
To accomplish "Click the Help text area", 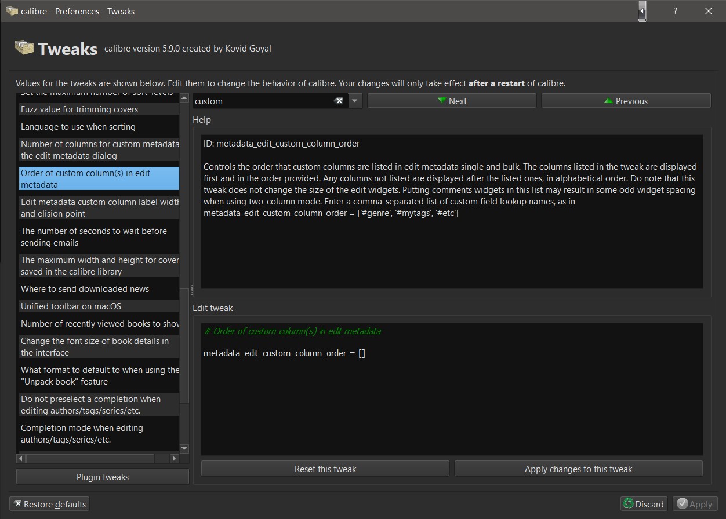I will 452,211.
